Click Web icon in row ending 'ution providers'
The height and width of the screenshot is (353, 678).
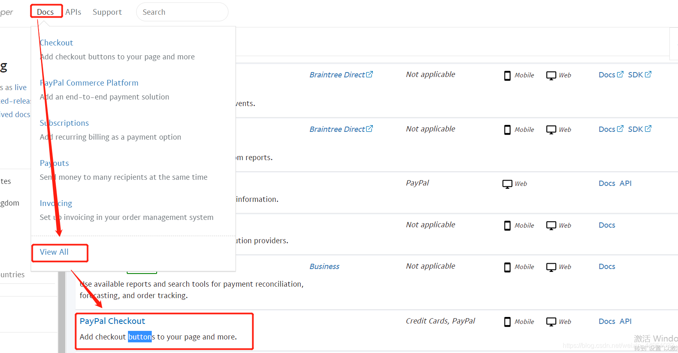tap(551, 226)
